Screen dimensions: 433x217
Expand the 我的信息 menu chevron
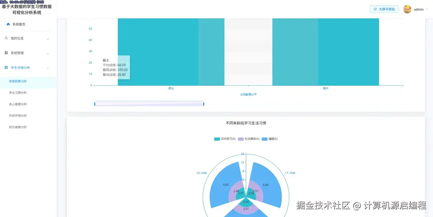48,39
